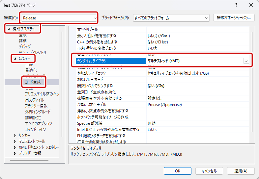Screen dimensions: 259x179
Task: Expand the リンカー tree node
Action: point(15,136)
